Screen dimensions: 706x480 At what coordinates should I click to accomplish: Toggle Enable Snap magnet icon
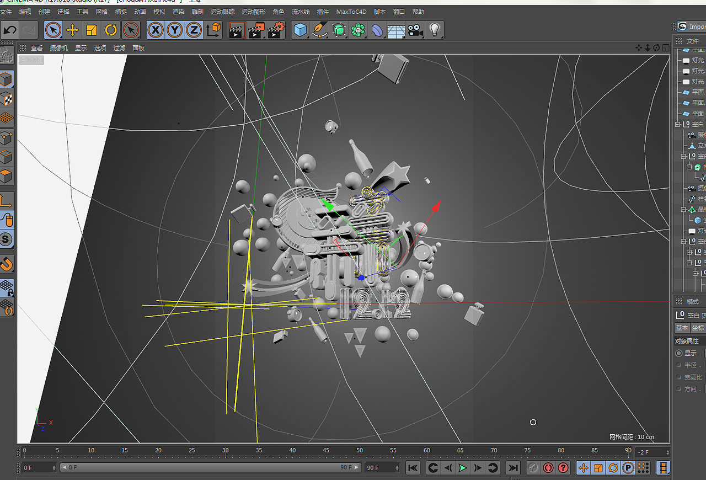coord(7,264)
